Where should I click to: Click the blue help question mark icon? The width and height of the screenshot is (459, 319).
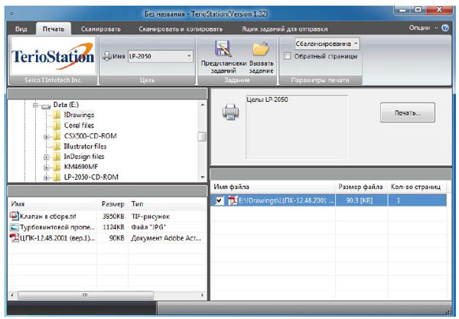point(445,28)
